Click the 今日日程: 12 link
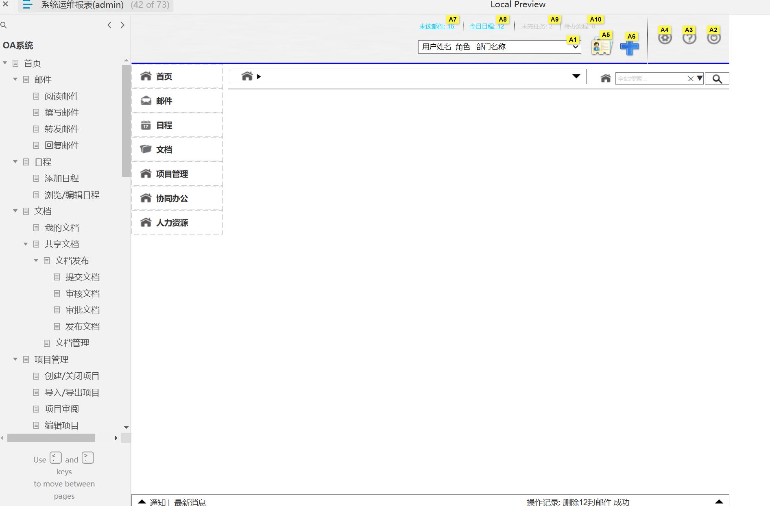This screenshot has width=770, height=506. coord(486,26)
